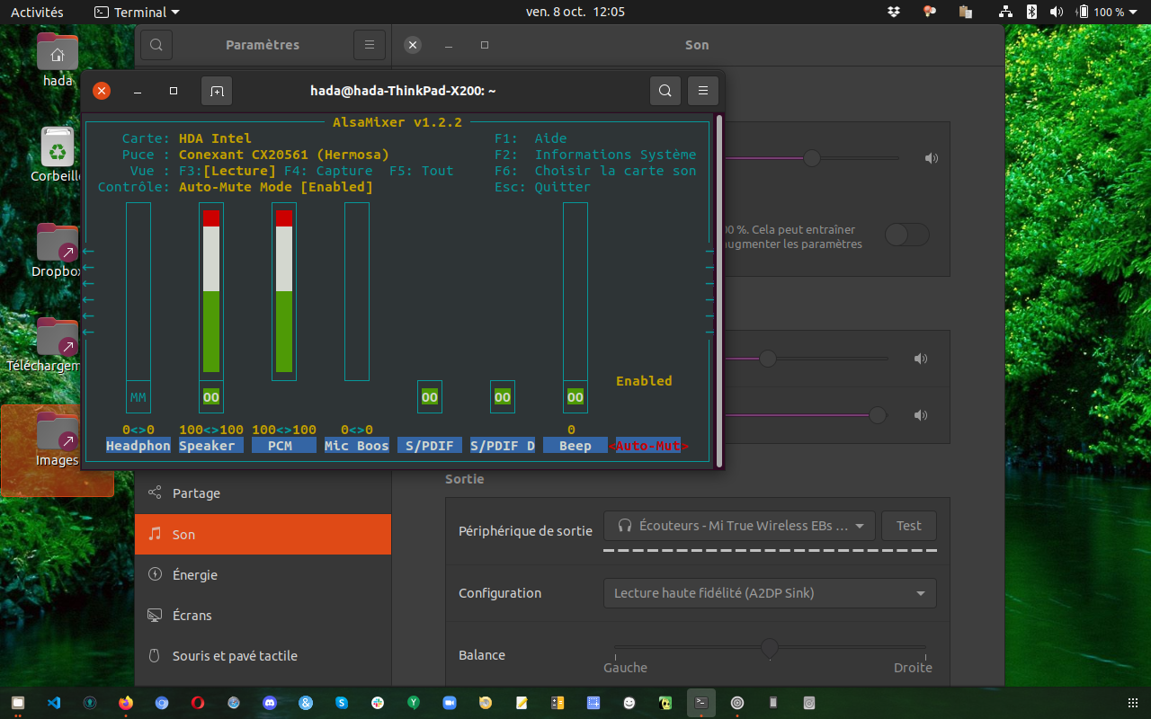Click Auto-Mut control label in AlsaMixer
Image resolution: width=1151 pixels, height=719 pixels.
649,446
